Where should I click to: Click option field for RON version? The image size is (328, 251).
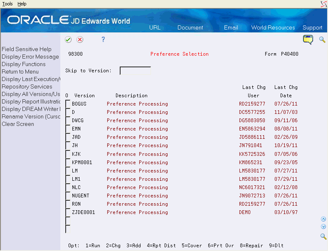click(x=68, y=204)
